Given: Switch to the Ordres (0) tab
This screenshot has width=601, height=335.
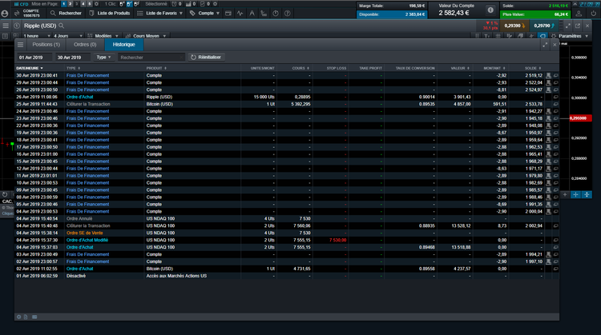Looking at the screenshot, I should coord(85,45).
